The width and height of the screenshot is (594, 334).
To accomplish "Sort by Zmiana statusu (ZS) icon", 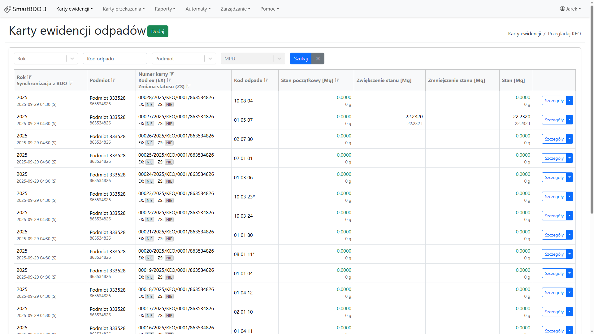I will point(188,86).
